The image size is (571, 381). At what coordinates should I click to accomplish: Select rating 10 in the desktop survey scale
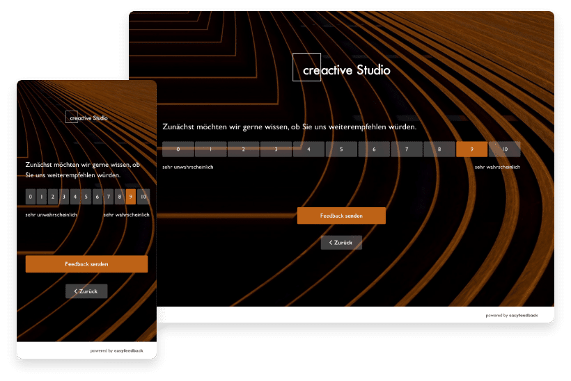tap(505, 149)
